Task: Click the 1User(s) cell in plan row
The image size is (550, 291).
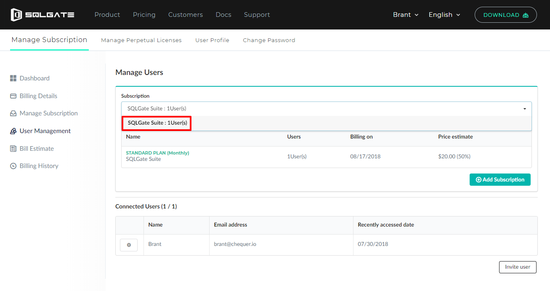Action: (297, 156)
